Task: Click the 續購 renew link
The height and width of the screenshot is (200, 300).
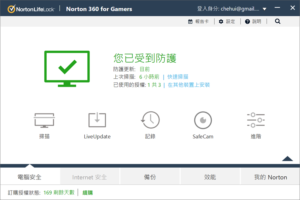Action: 88,193
